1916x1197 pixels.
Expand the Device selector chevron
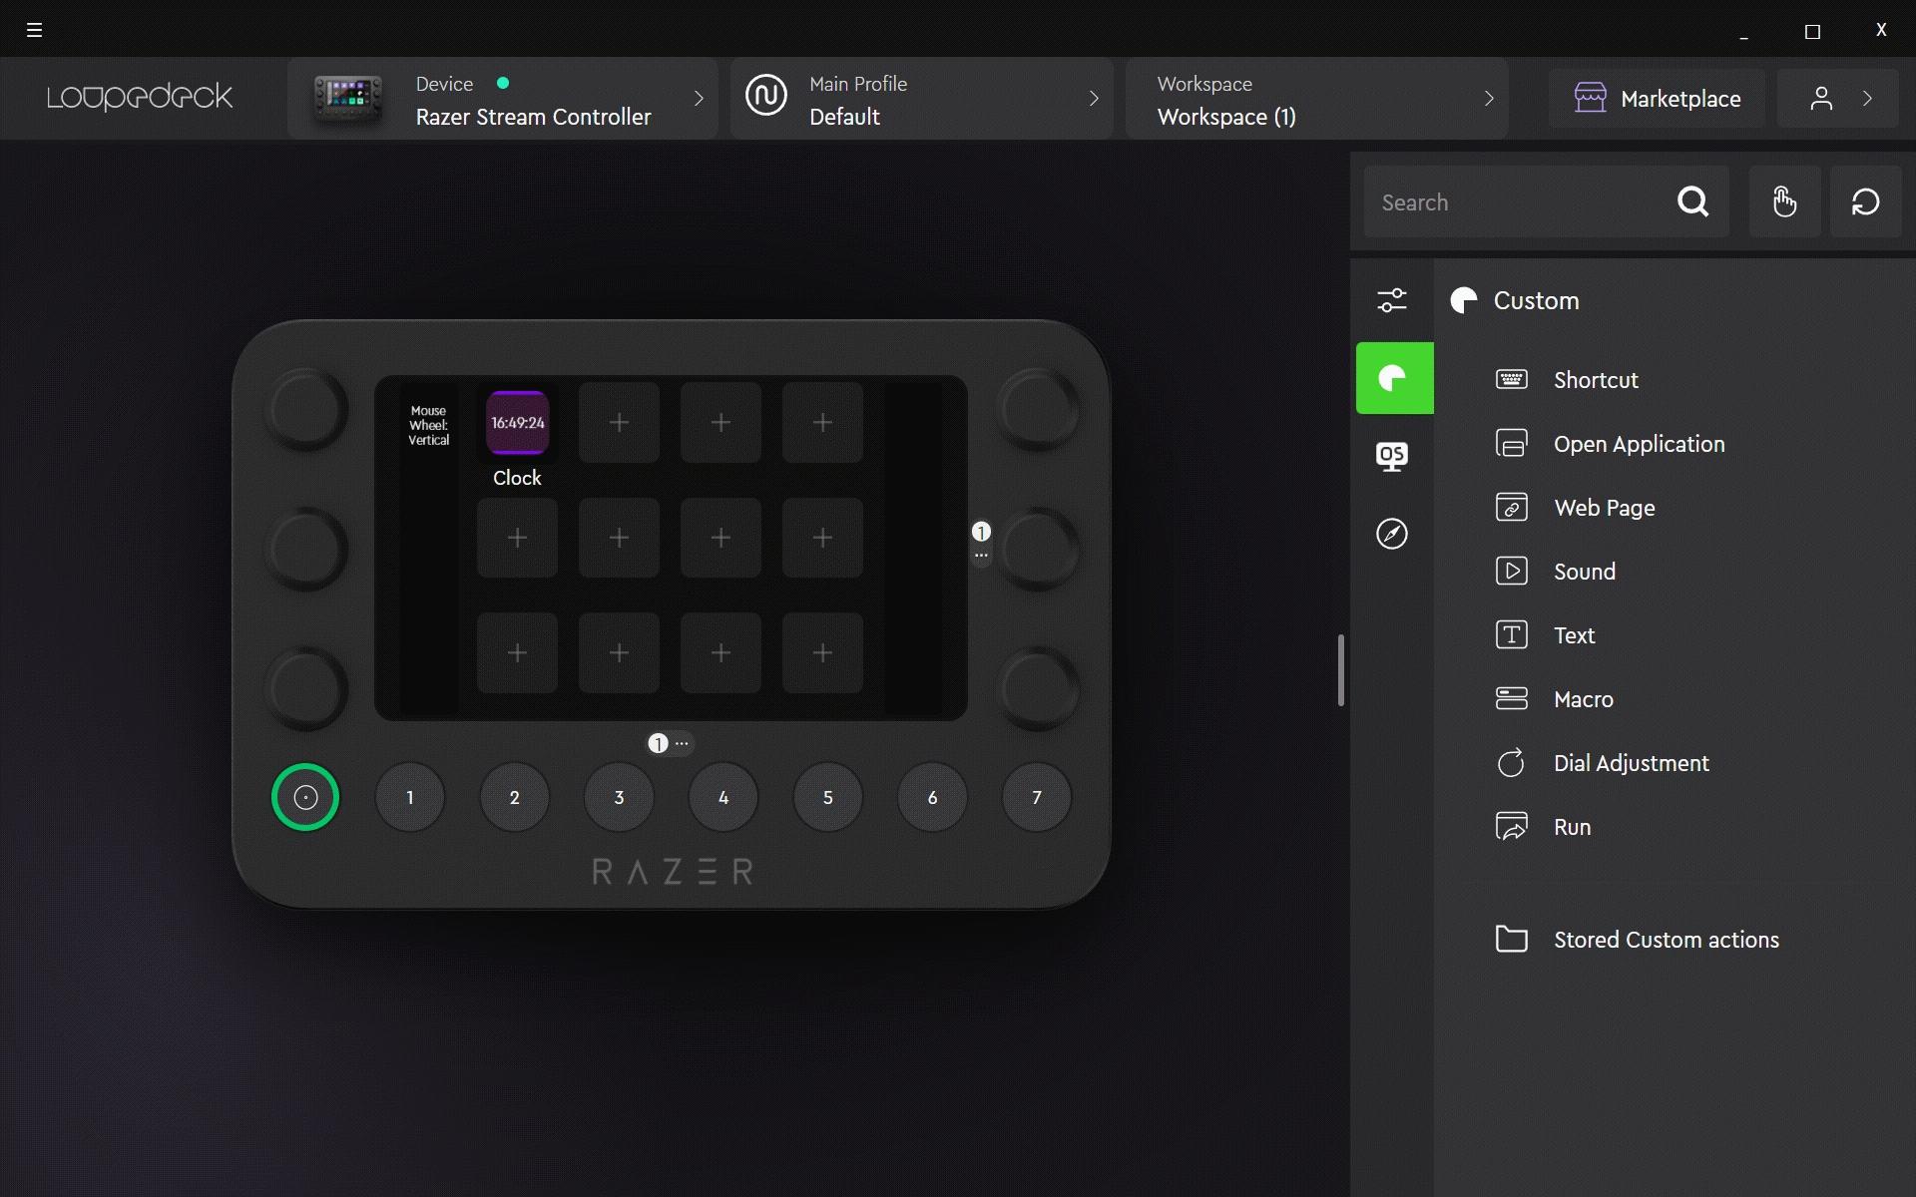click(699, 98)
